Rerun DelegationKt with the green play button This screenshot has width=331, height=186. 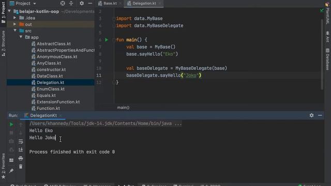[11, 125]
